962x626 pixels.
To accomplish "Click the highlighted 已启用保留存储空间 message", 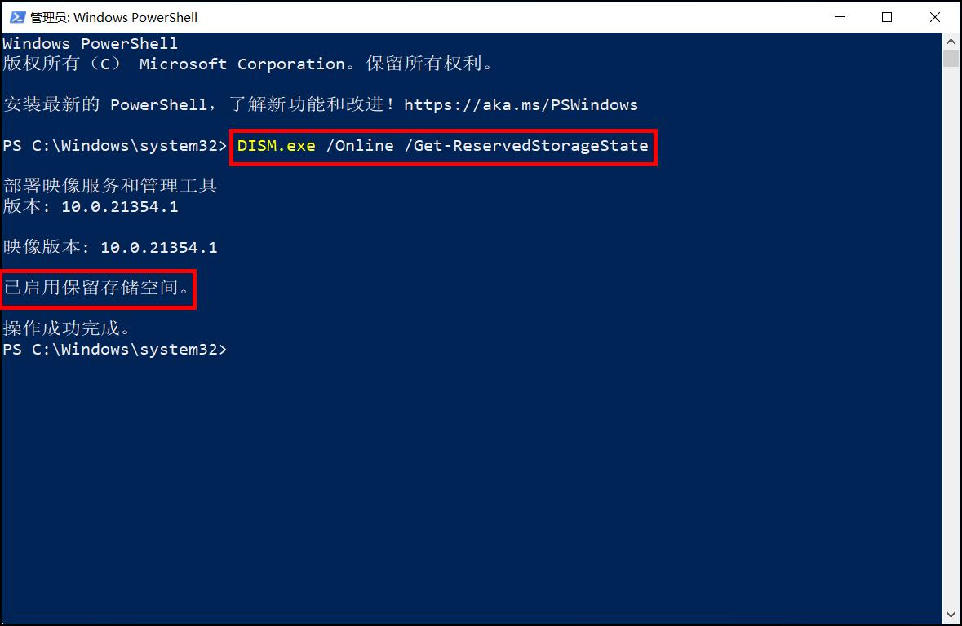I will click(x=93, y=288).
